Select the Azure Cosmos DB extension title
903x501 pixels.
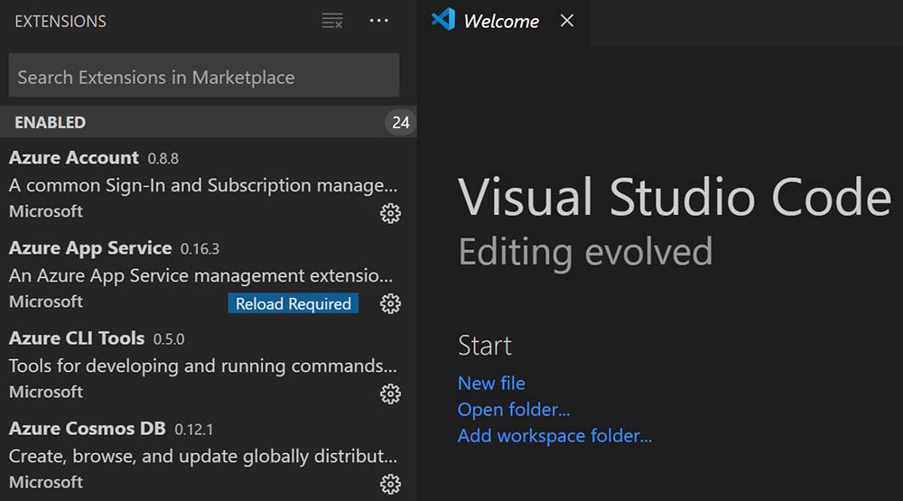click(x=87, y=429)
